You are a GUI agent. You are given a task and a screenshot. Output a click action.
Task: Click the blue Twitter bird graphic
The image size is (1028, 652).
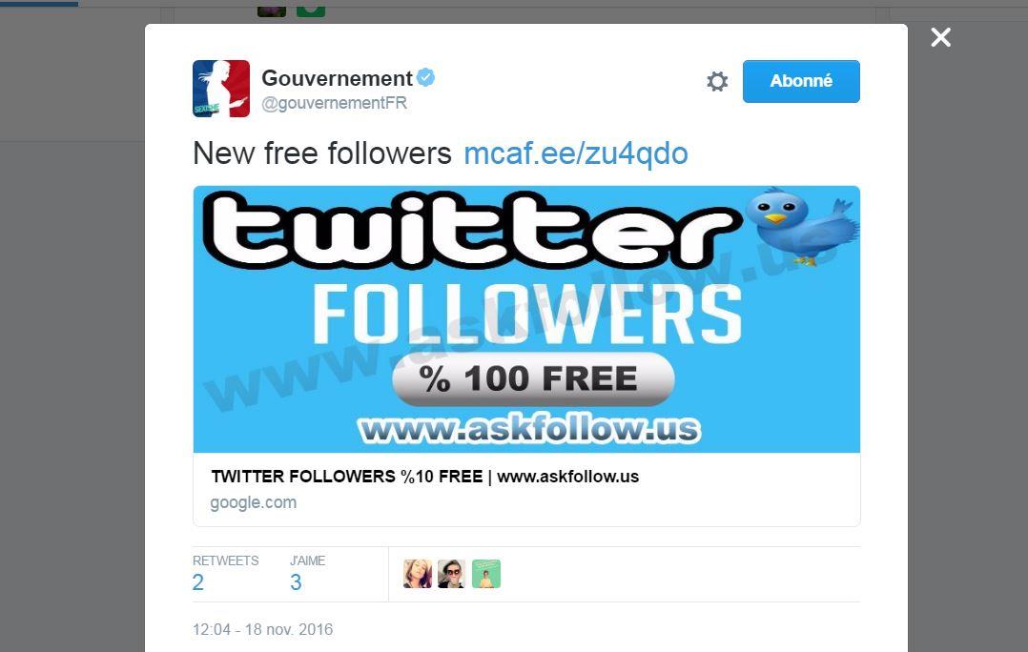point(803,223)
